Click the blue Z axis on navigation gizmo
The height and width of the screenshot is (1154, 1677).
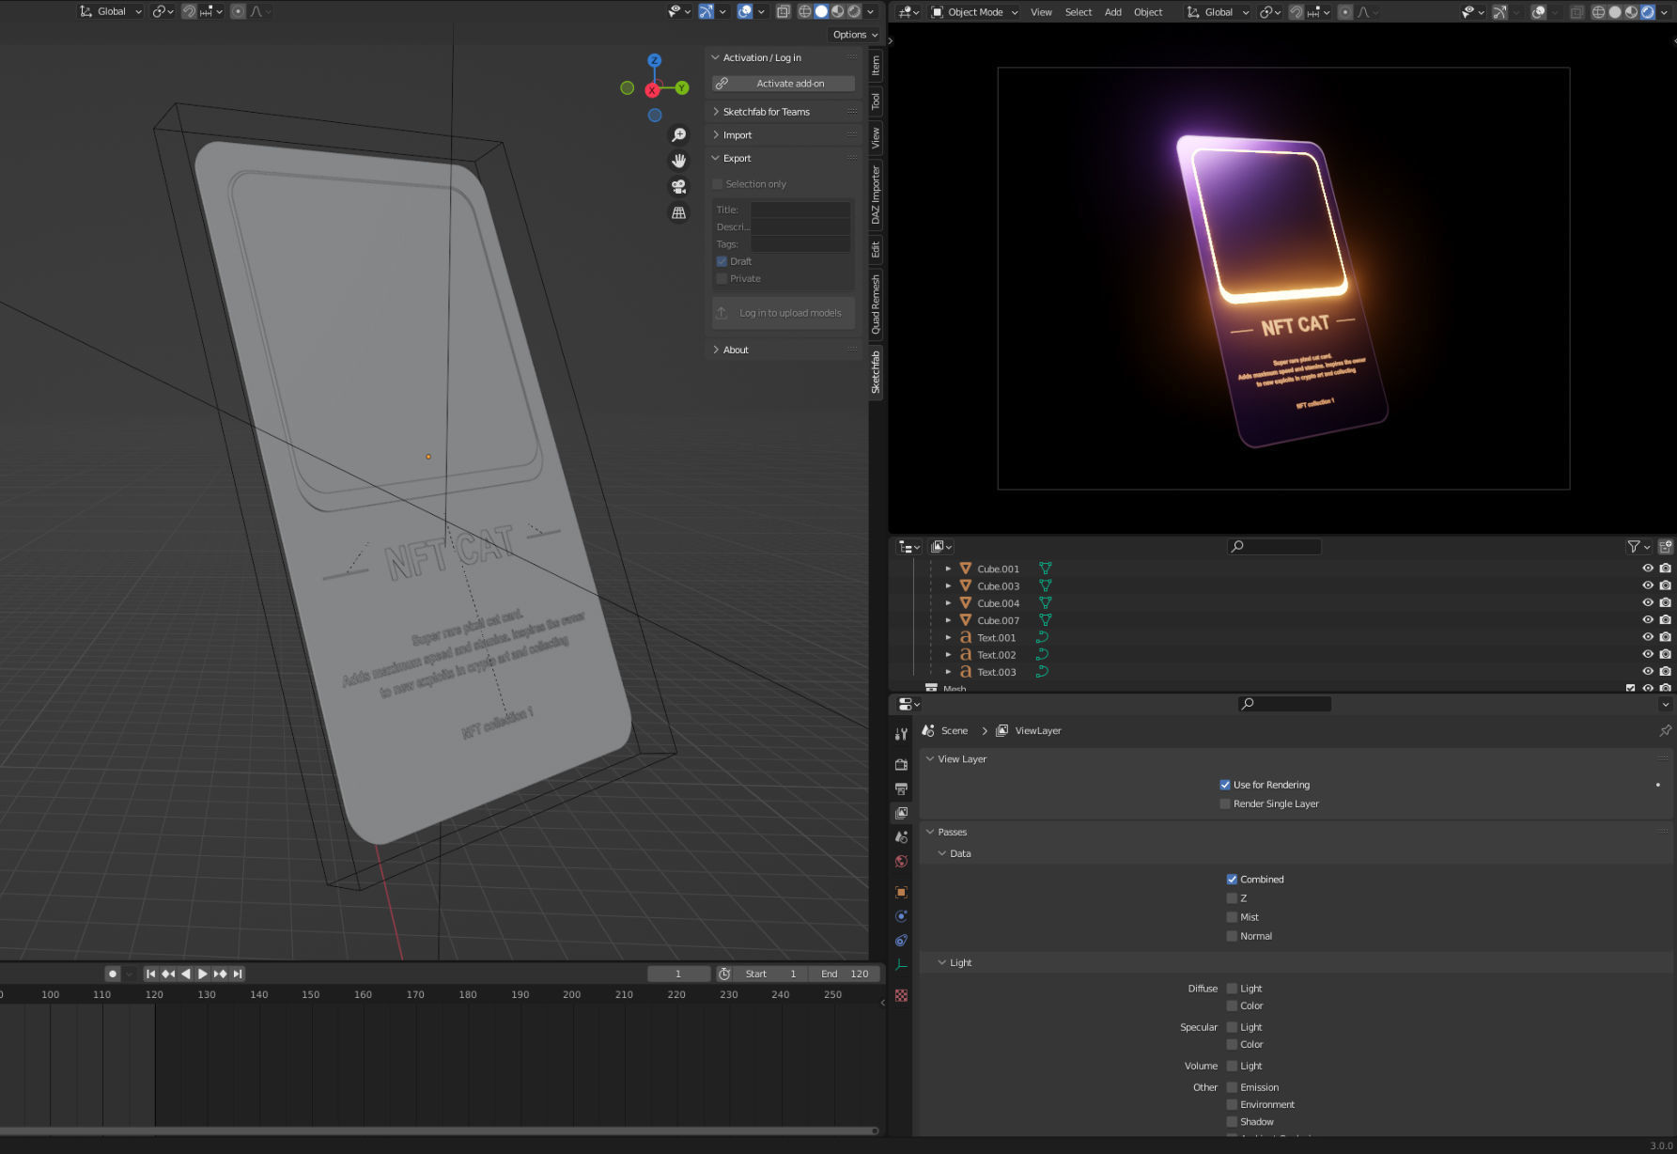coord(655,60)
